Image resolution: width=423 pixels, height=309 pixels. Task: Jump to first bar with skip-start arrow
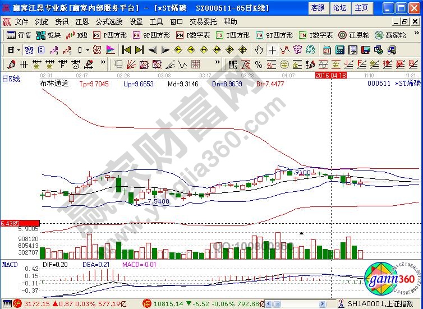126,49
